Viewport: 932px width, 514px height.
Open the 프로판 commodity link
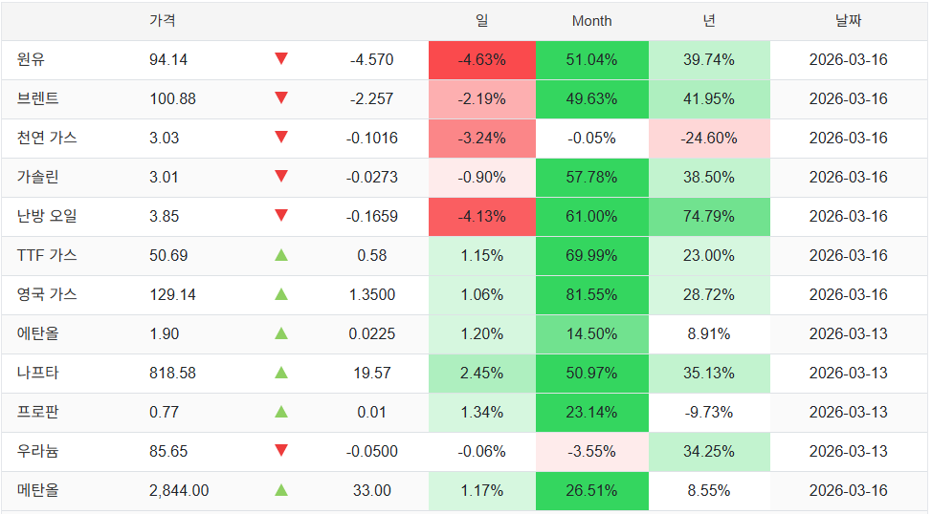[37, 412]
